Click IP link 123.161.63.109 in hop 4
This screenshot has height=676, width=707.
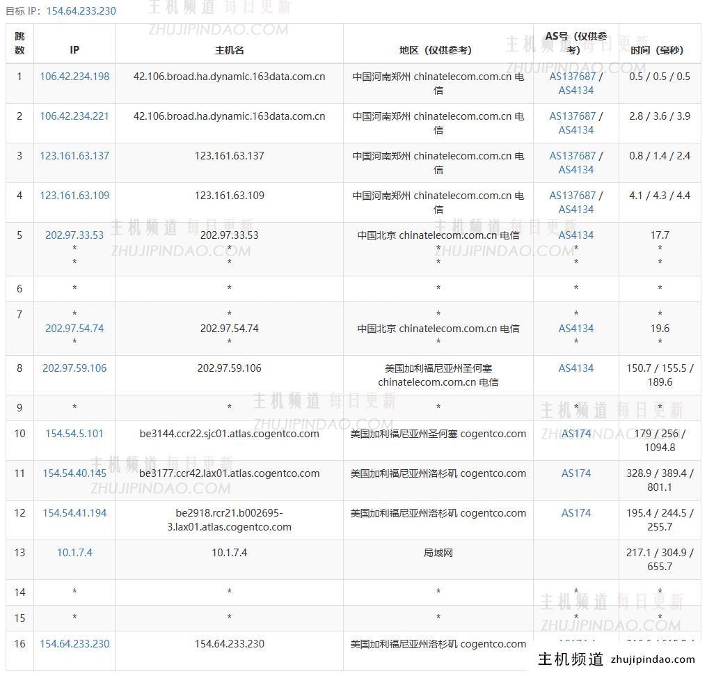tap(74, 196)
